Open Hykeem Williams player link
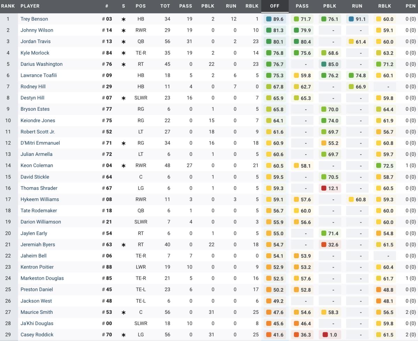The width and height of the screenshot is (418, 341). tap(40, 199)
